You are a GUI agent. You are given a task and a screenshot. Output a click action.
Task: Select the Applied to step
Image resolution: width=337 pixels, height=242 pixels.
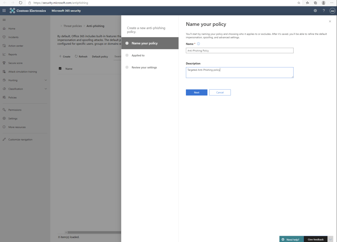(138, 55)
